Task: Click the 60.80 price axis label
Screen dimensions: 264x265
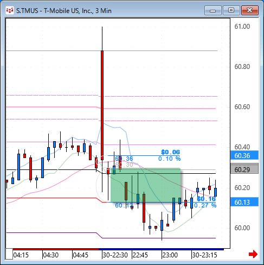Action: click(x=242, y=67)
